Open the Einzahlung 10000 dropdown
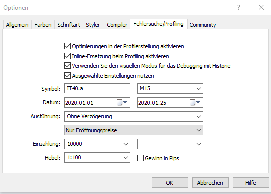 coord(97,144)
